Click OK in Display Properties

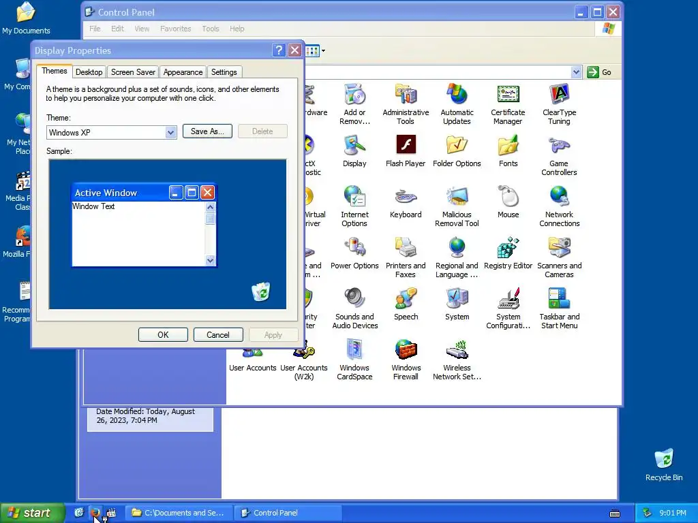pyautogui.click(x=163, y=335)
